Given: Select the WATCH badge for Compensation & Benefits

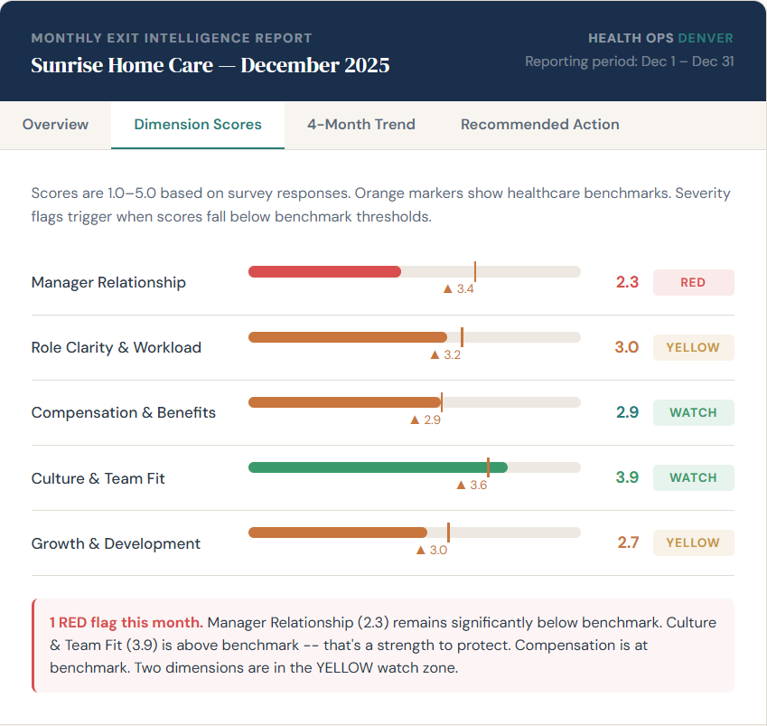Looking at the screenshot, I should click(x=693, y=412).
